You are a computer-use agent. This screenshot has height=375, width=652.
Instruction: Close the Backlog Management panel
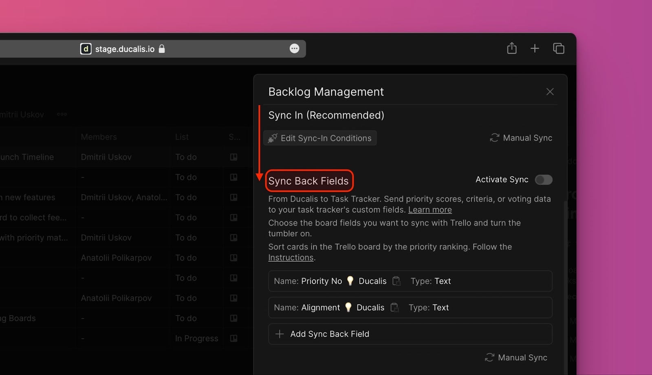click(550, 92)
